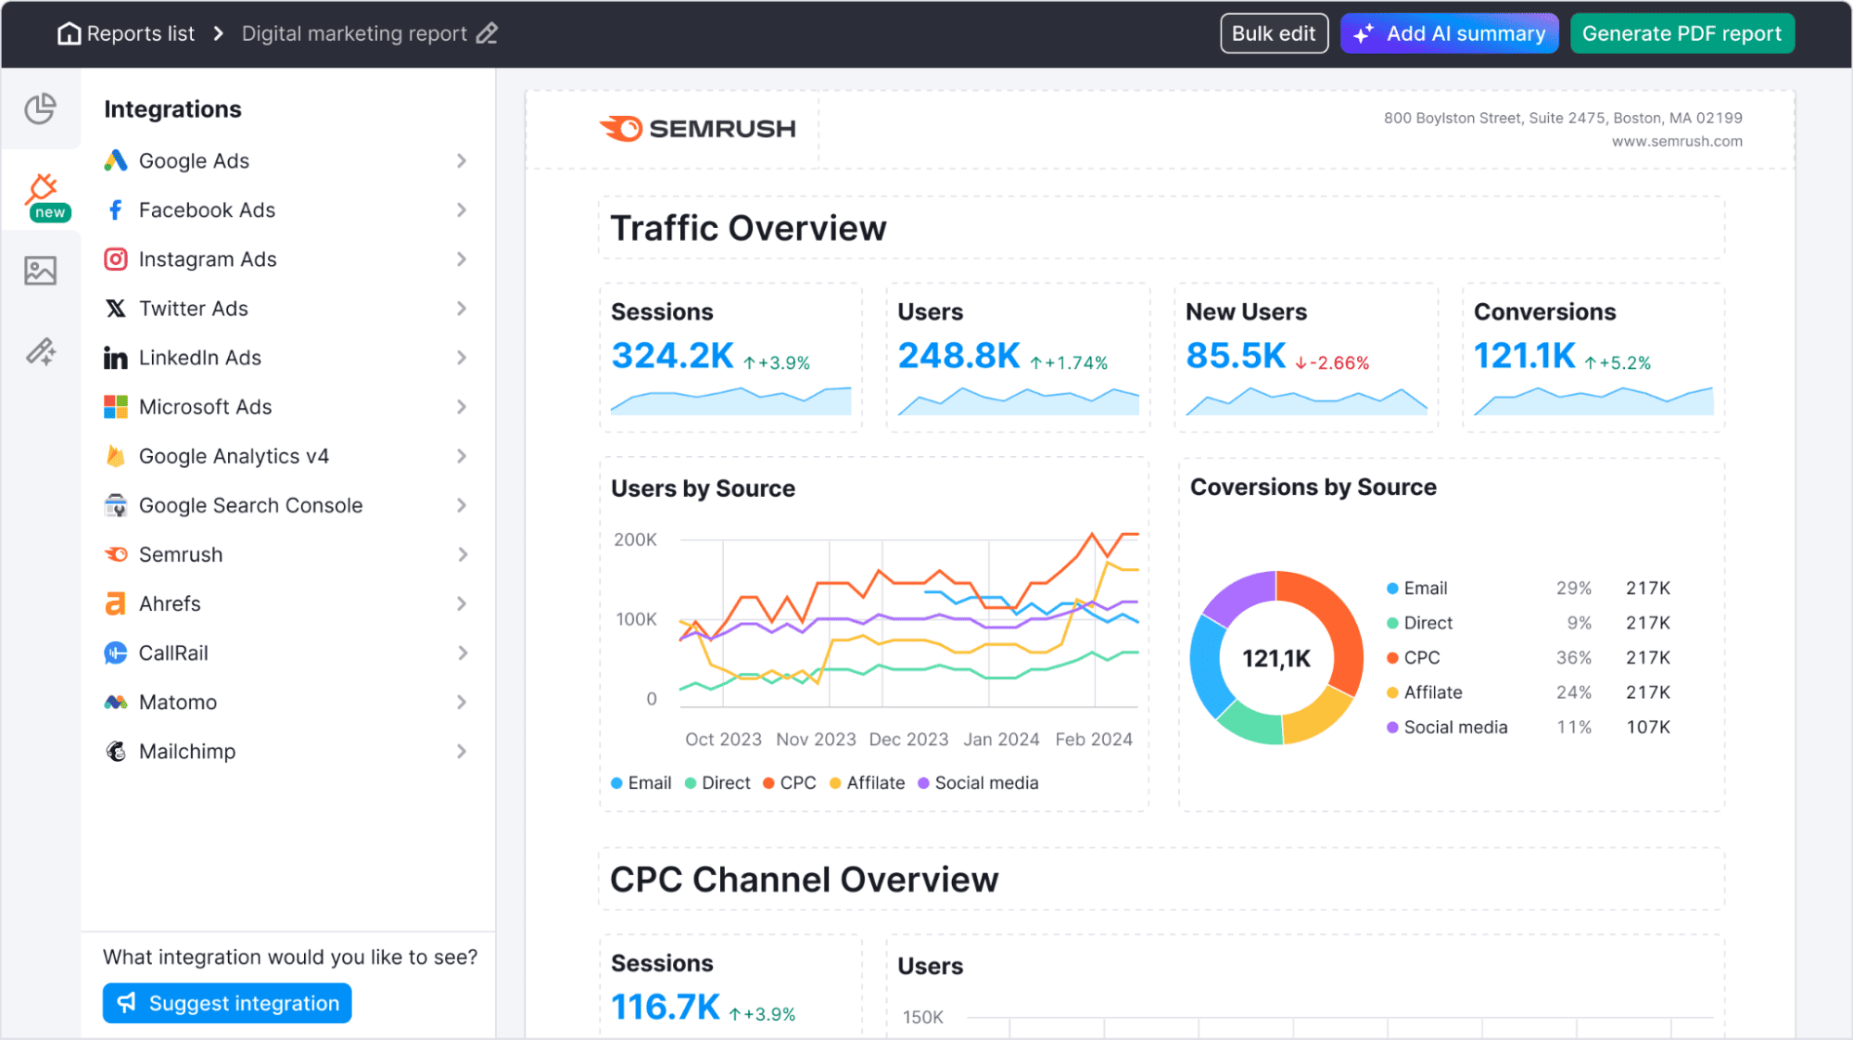
Task: Expand the LinkedIn Ads integration row
Action: click(x=461, y=358)
